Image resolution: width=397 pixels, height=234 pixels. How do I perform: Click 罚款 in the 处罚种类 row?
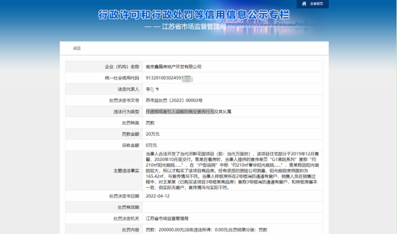[150, 123]
